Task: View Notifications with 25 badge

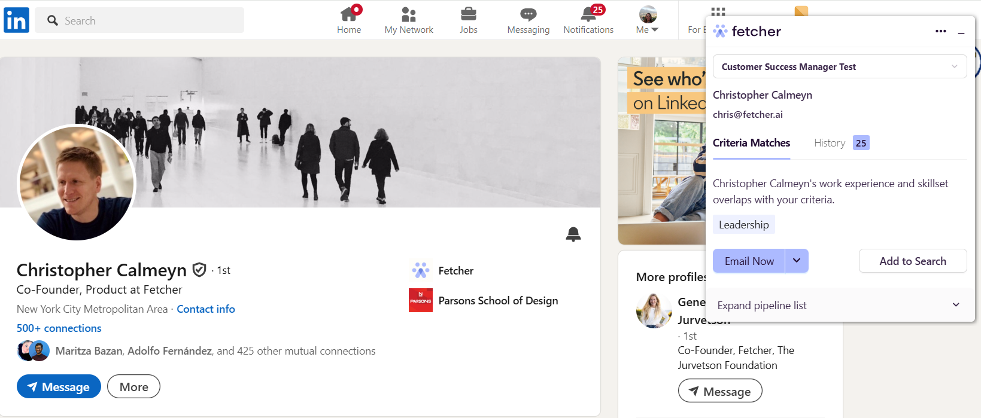Action: tap(588, 20)
